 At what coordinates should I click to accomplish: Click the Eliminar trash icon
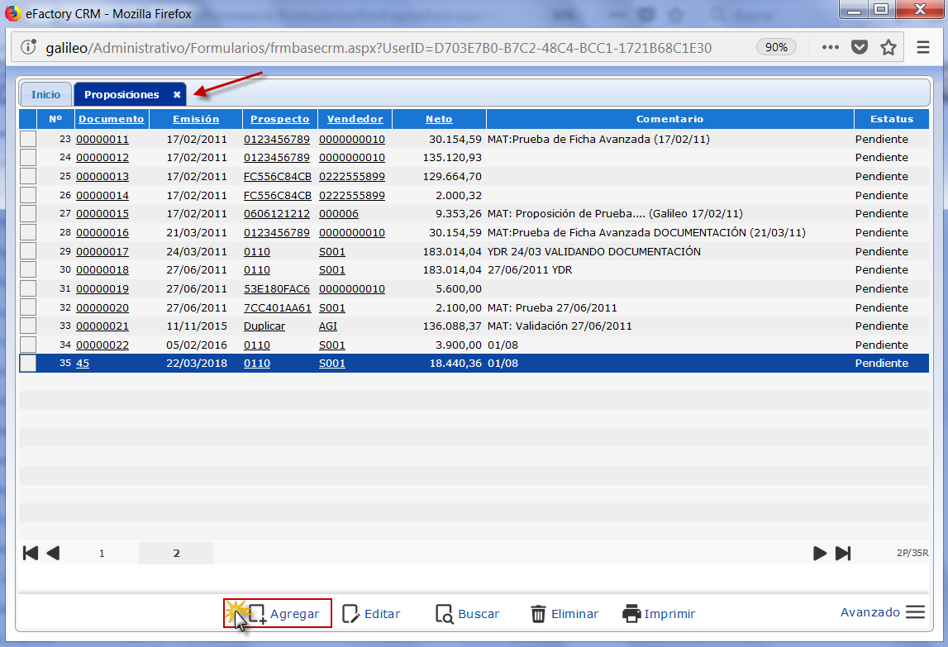[x=538, y=614]
